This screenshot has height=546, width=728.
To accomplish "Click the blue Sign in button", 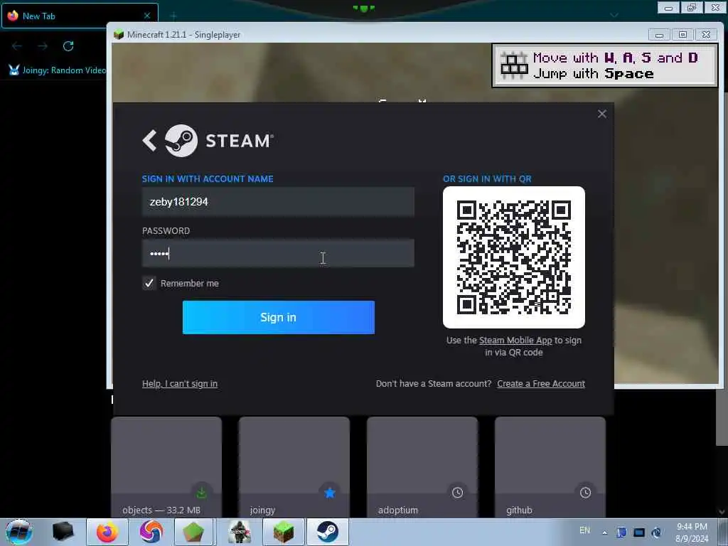I will point(279,317).
